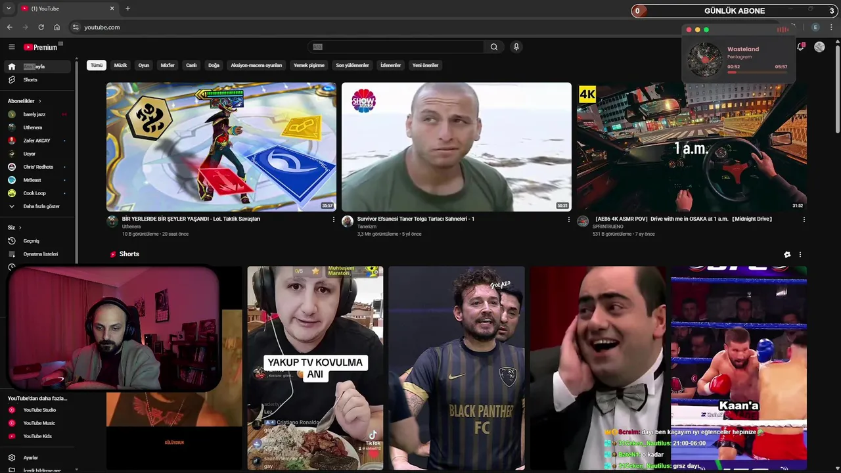Open options for LoL Taktik Savaşları video
841x473 pixels.
[x=333, y=219]
